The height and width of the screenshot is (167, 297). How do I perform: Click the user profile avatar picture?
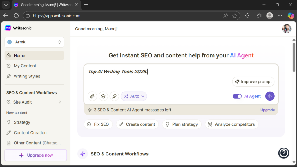pyautogui.click(x=287, y=29)
